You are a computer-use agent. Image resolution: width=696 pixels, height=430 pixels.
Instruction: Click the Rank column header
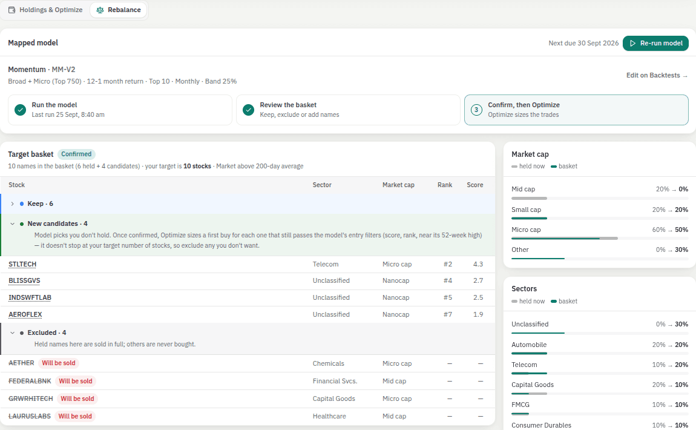pos(445,185)
